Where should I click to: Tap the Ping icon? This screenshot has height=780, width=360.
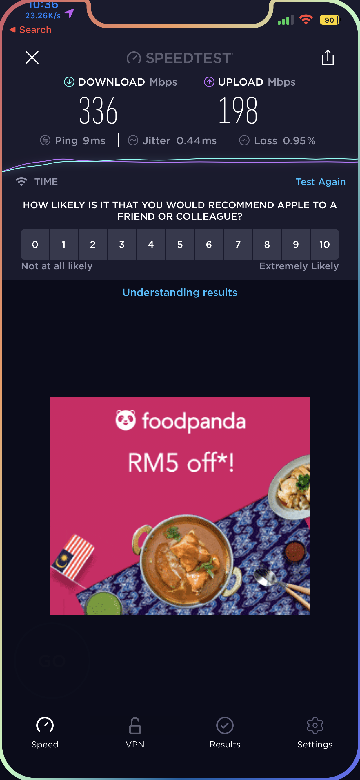pyautogui.click(x=46, y=140)
